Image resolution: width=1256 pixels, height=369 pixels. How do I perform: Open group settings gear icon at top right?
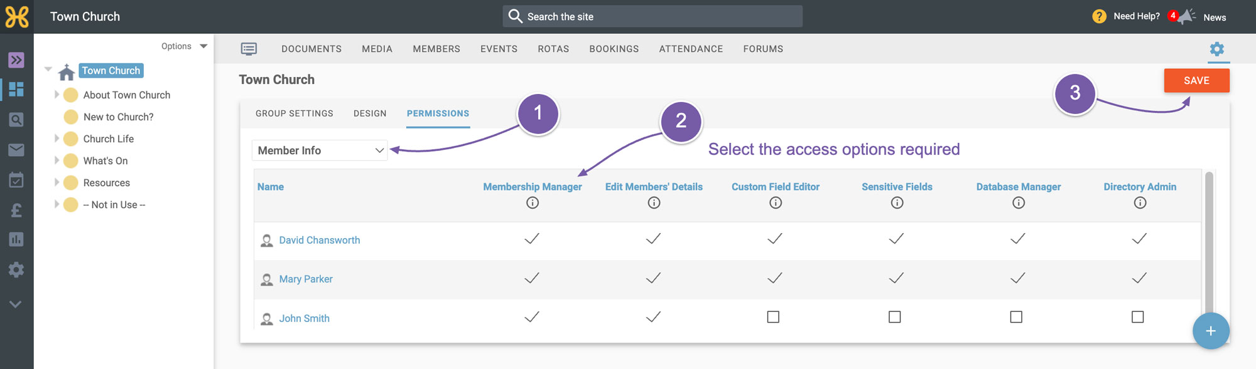(1217, 49)
